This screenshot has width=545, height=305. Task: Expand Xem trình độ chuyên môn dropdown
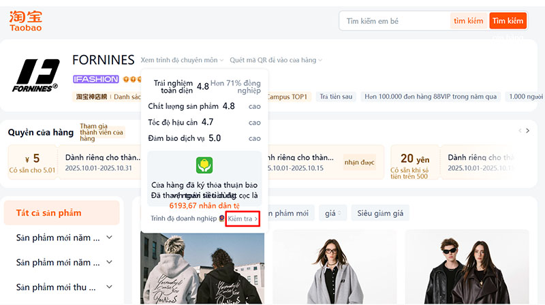pos(182,60)
